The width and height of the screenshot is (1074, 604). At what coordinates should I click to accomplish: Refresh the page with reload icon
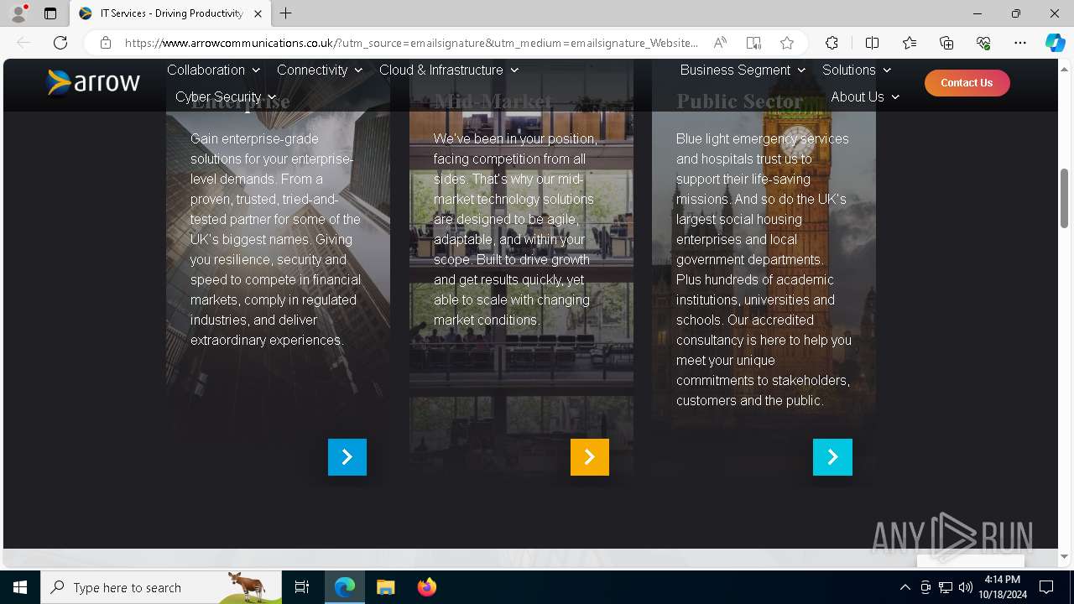coord(60,43)
